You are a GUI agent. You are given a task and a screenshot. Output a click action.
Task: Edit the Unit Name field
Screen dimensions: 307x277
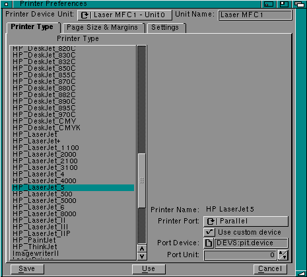(255, 15)
